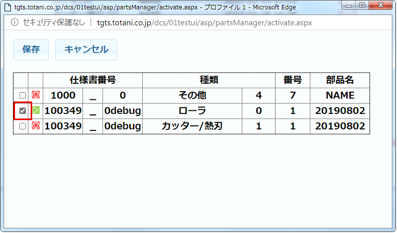Click the 仕様書番号 column header
The width and height of the screenshot is (397, 233).
[x=92, y=80]
